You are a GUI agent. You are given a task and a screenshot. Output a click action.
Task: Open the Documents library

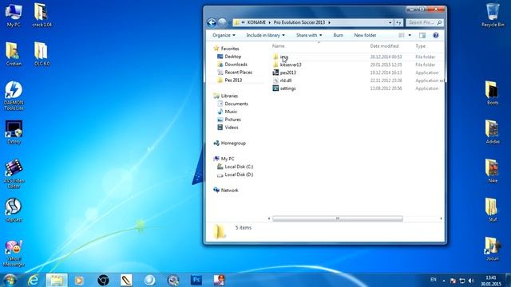pos(236,104)
